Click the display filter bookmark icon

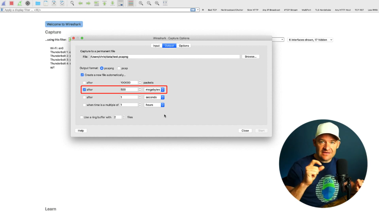tap(2, 10)
